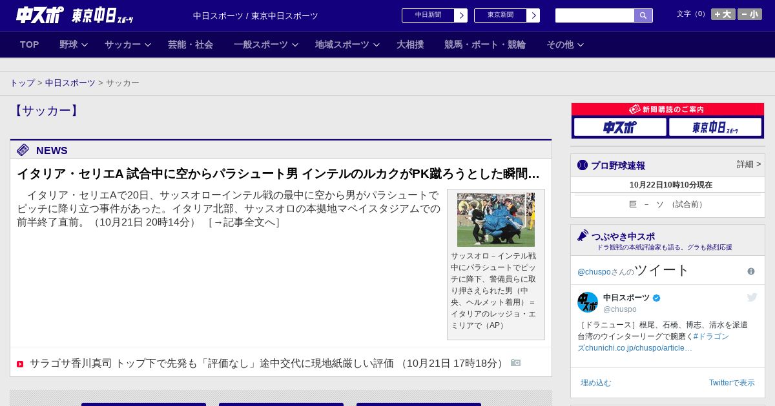The image size is (775, 406).
Task: Open the イタリア・セリエA parachute headline
Action: click(x=278, y=173)
